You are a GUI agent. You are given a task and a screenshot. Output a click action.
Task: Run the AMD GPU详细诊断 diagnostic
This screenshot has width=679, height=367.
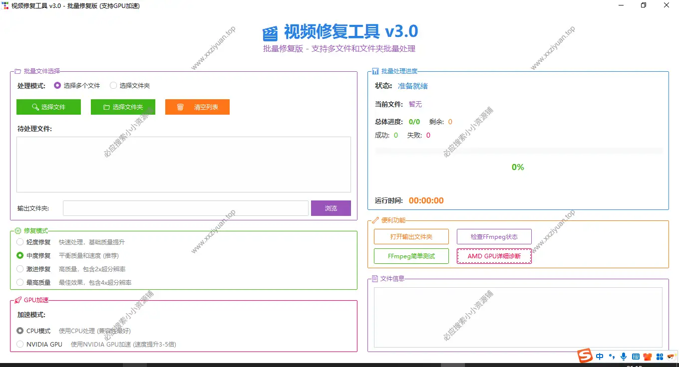tap(494, 256)
